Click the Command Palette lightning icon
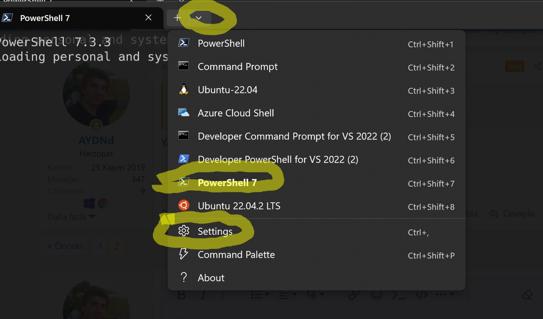The height and width of the screenshot is (319, 543). 184,254
